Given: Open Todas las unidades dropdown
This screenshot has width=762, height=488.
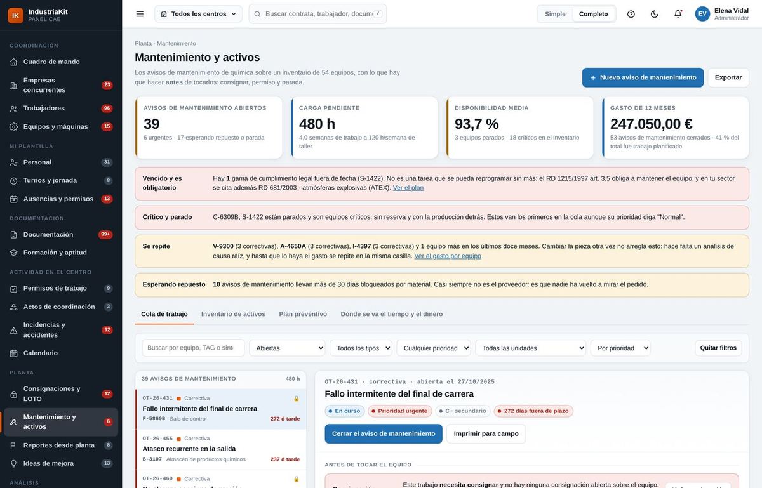Looking at the screenshot, I should [531, 348].
